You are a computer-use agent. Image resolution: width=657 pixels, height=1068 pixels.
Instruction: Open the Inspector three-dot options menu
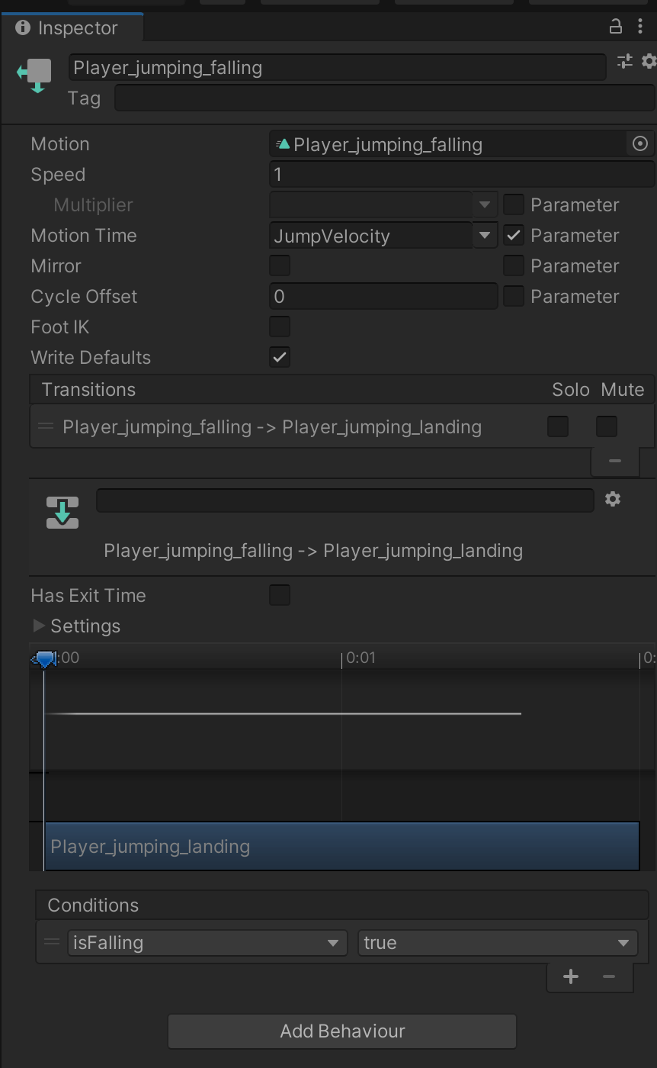(639, 27)
